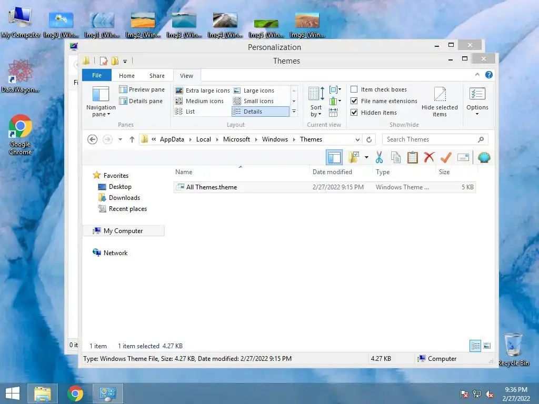Image resolution: width=539 pixels, height=404 pixels.
Task: Open Add columns dropdown icon
Action: [x=335, y=101]
